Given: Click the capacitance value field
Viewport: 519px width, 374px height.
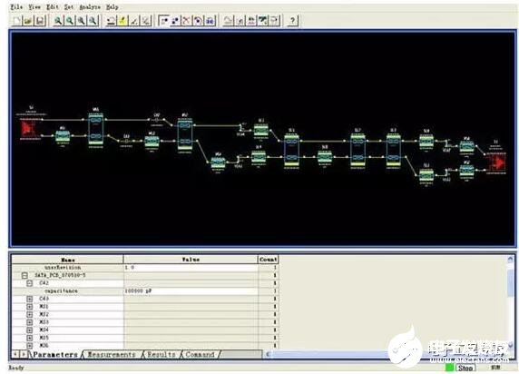Looking at the screenshot, I should (191, 290).
